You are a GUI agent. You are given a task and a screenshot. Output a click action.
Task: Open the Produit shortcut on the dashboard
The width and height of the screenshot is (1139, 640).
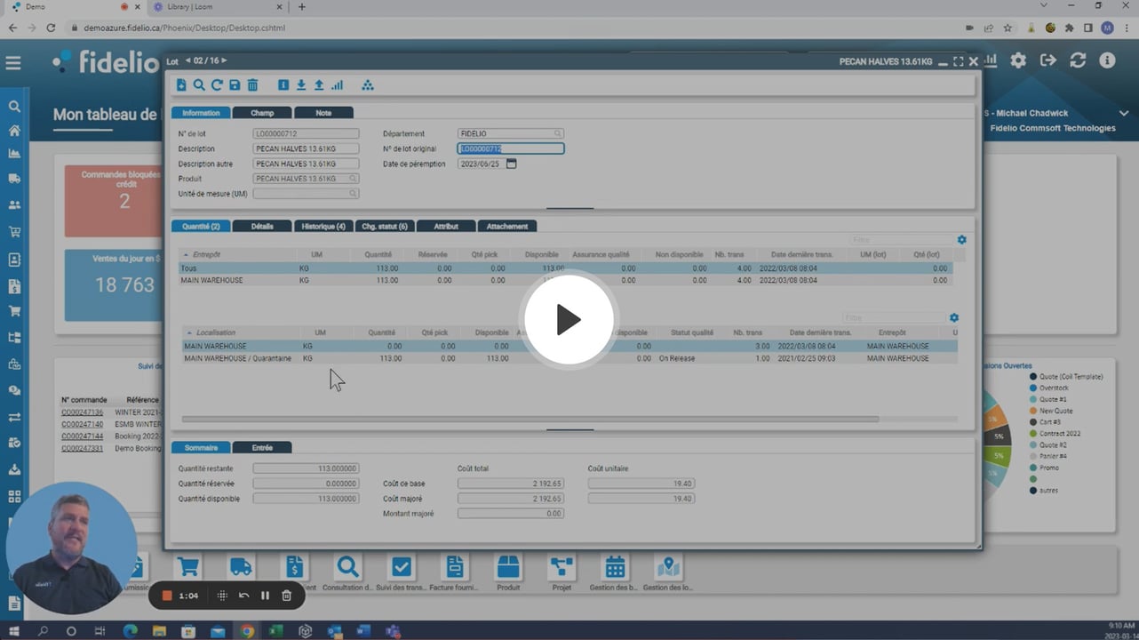508,572
